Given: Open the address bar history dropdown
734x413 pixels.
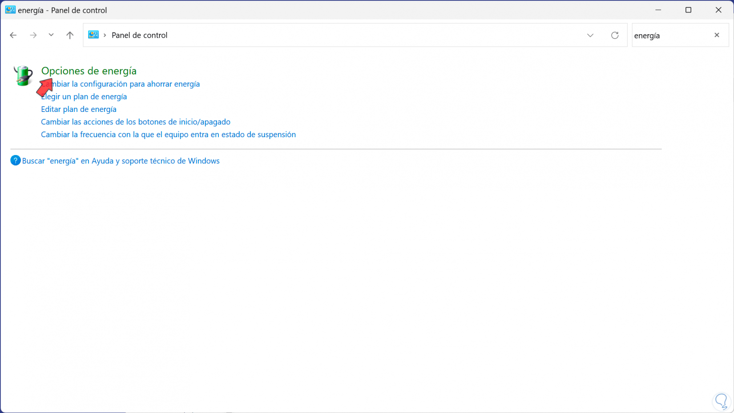Looking at the screenshot, I should [x=590, y=35].
